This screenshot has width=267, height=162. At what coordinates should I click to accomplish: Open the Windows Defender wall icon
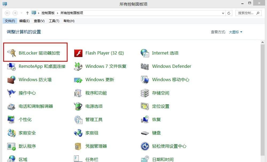[145, 67]
